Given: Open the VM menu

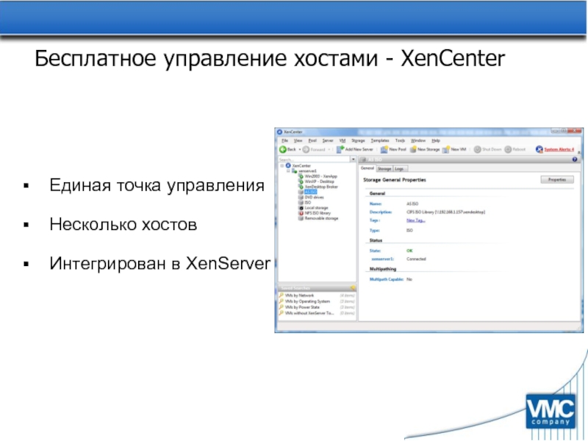Looking at the screenshot, I should click(343, 140).
